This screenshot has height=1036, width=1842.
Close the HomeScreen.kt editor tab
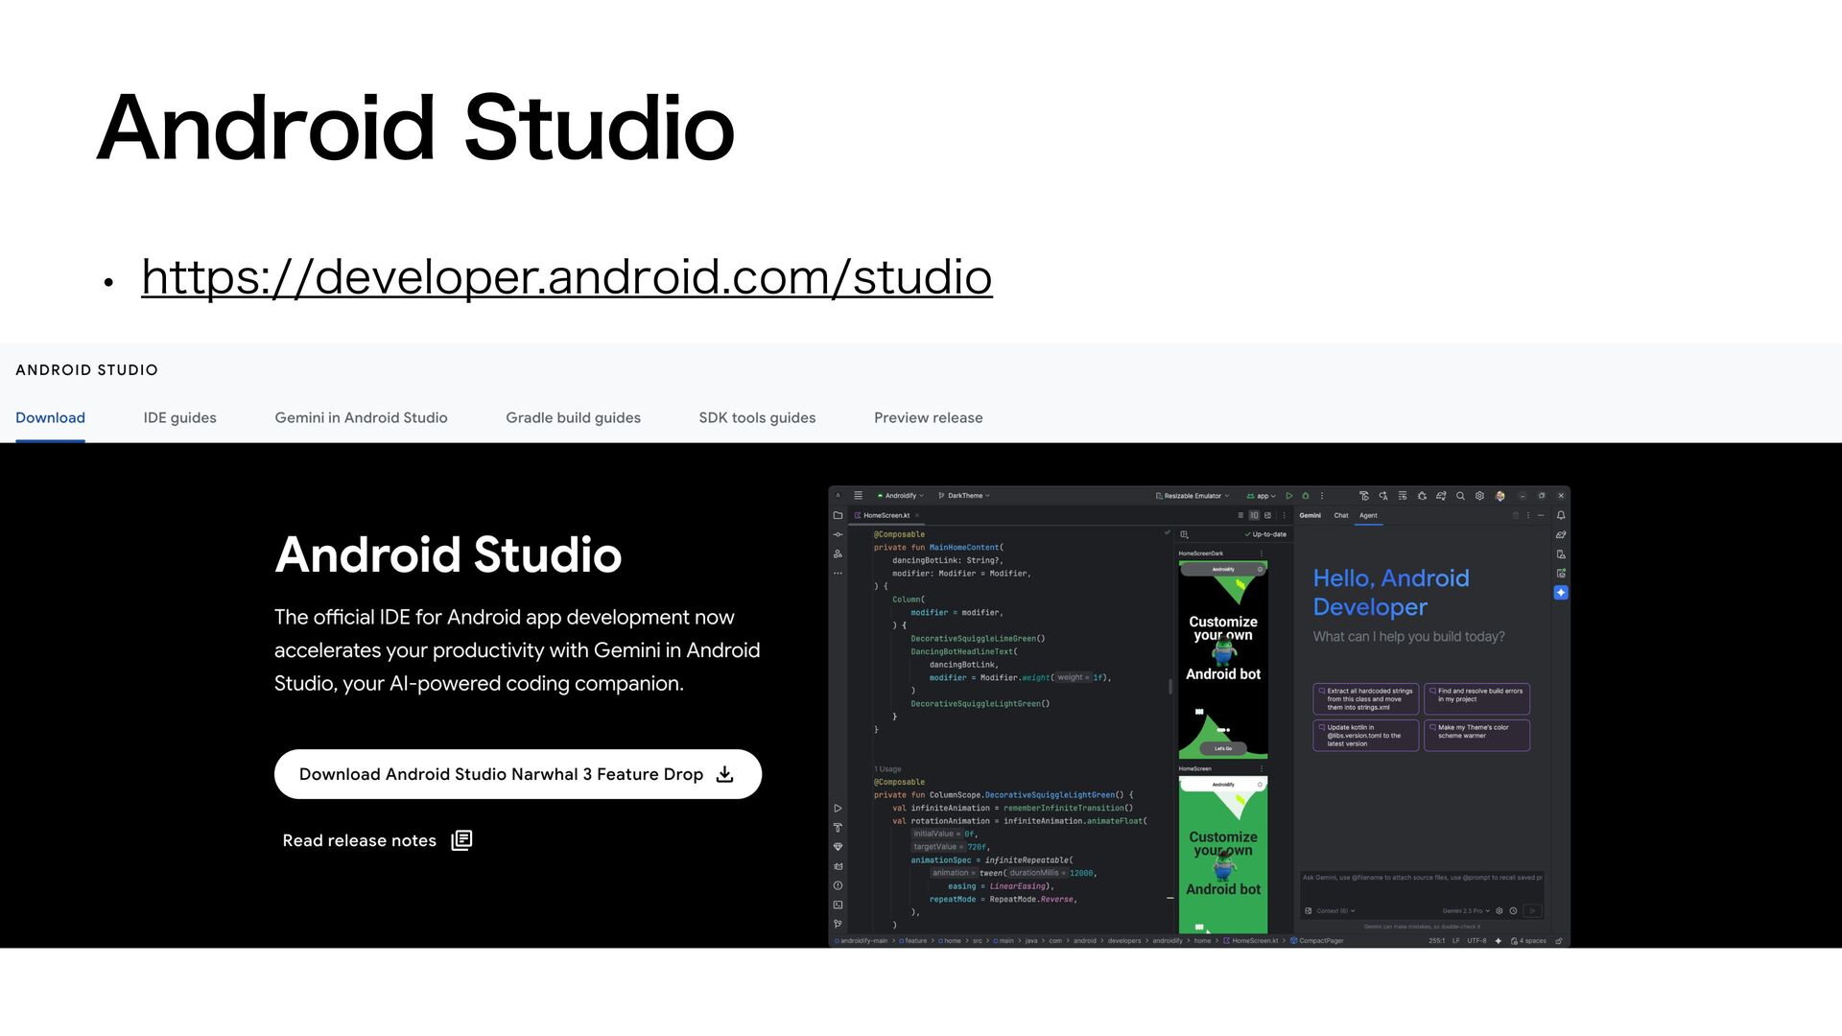[x=917, y=515]
